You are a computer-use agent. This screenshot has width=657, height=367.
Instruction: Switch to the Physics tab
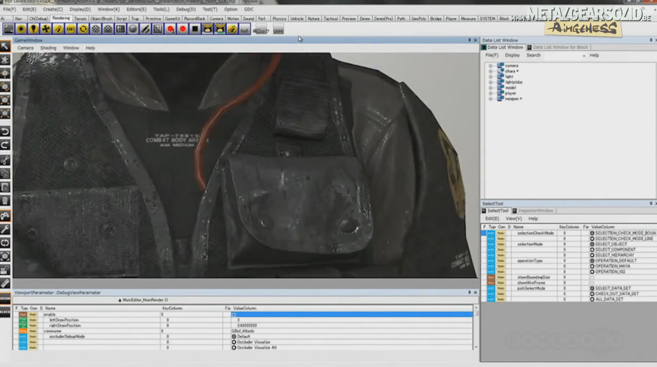point(279,19)
